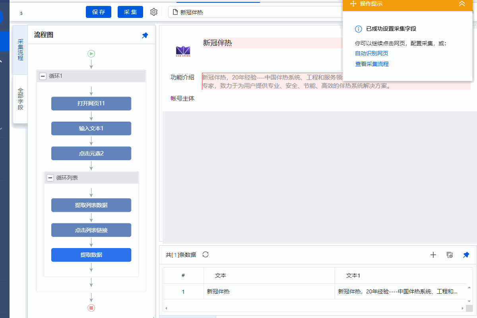The image size is (477, 318).
Task: Refresh the data preview list
Action: point(206,254)
